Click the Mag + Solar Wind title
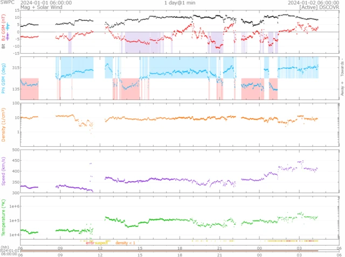Viewport: 345px width, 257px height. click(39, 8)
